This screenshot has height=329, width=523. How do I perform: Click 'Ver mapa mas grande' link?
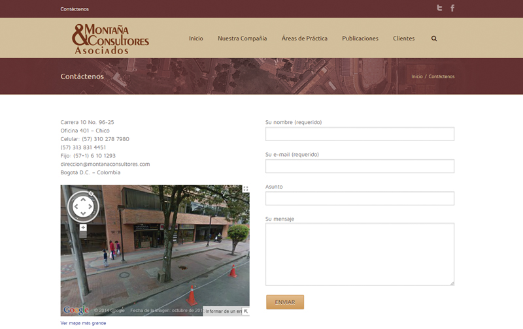(x=83, y=323)
